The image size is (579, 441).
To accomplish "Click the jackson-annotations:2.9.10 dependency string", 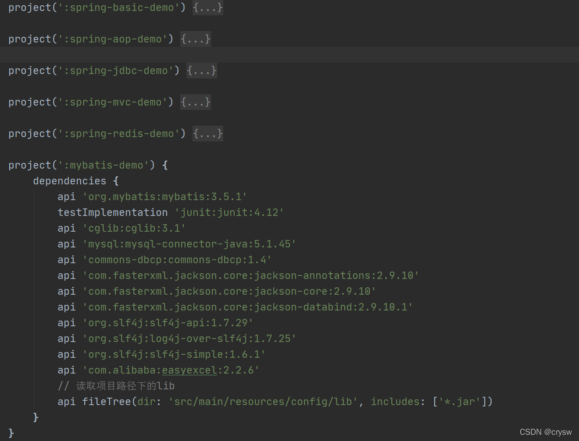I will pyautogui.click(x=251, y=275).
